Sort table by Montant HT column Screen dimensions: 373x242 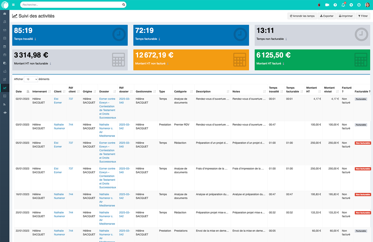311,89
